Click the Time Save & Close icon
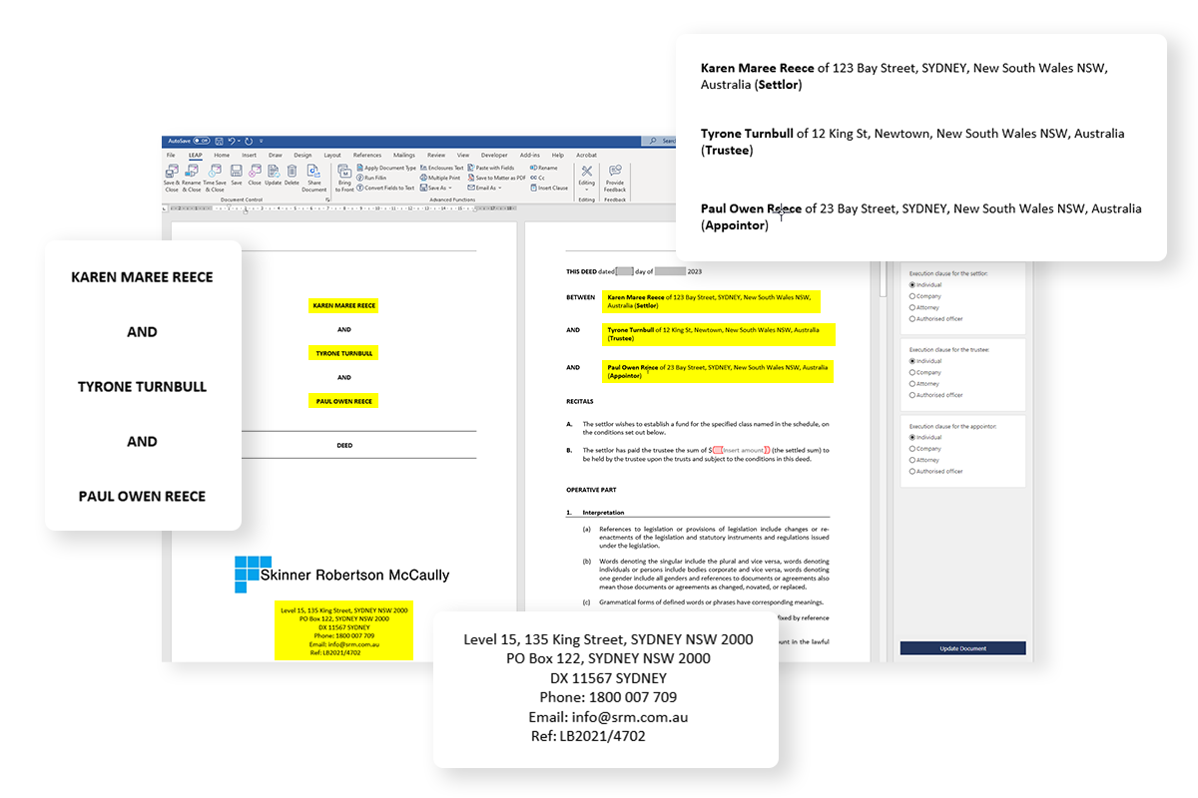 point(214,178)
